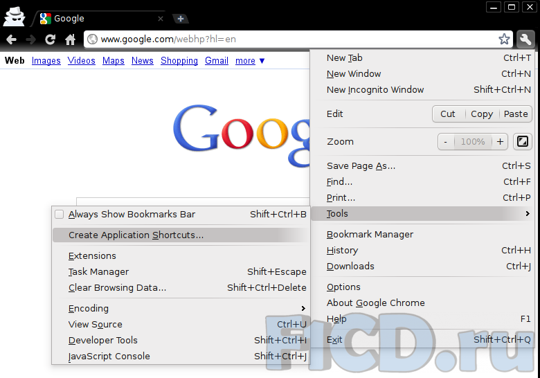Bookmark this page with the star icon

[504, 39]
